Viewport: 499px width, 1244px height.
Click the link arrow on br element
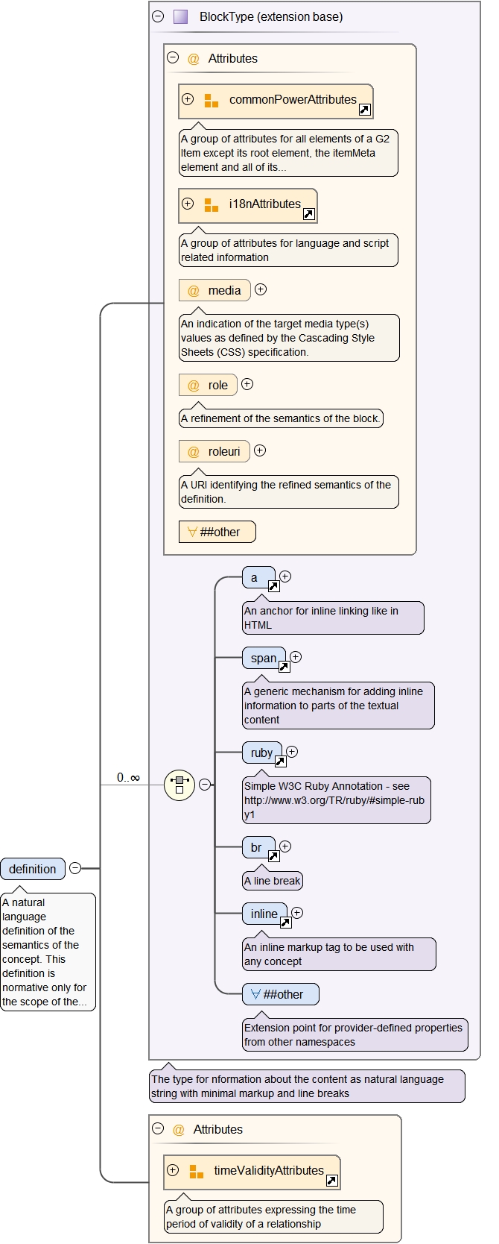(x=273, y=856)
